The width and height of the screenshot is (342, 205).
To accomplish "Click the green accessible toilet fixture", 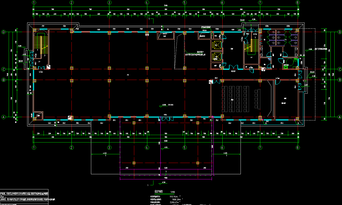I will point(286,67).
